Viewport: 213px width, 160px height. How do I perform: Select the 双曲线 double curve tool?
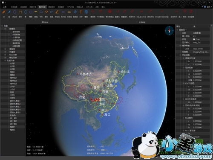coord(69,14)
